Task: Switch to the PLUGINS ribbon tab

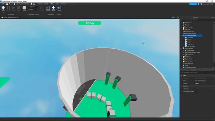Action: pos(63,4)
